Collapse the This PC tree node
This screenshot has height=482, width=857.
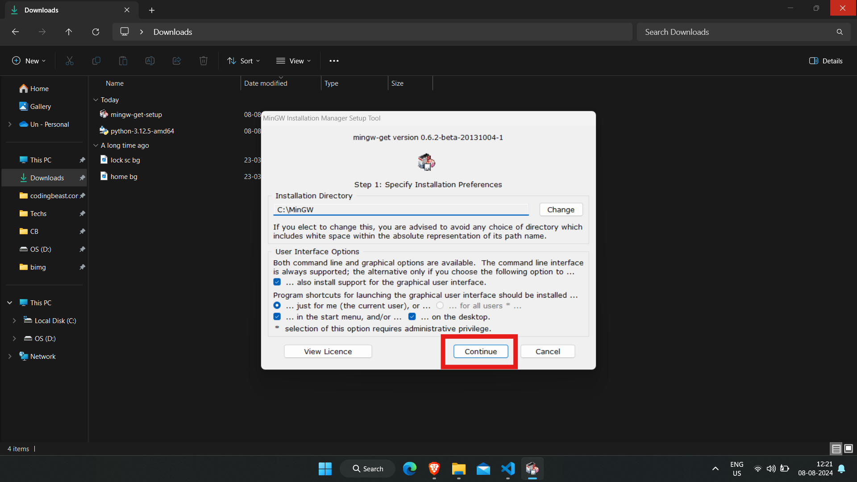pyautogui.click(x=10, y=303)
